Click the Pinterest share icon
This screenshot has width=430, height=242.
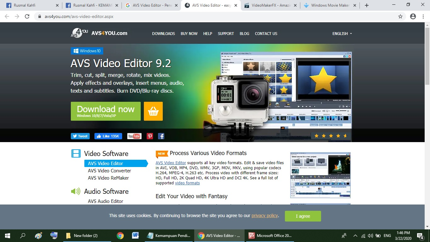pos(150,136)
